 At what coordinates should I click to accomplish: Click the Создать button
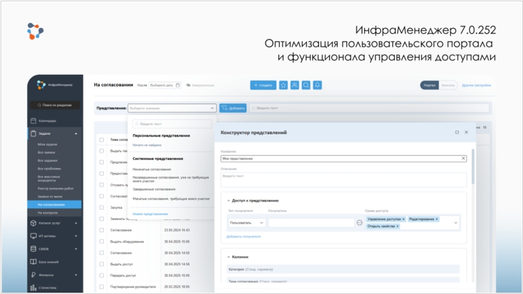click(x=263, y=85)
